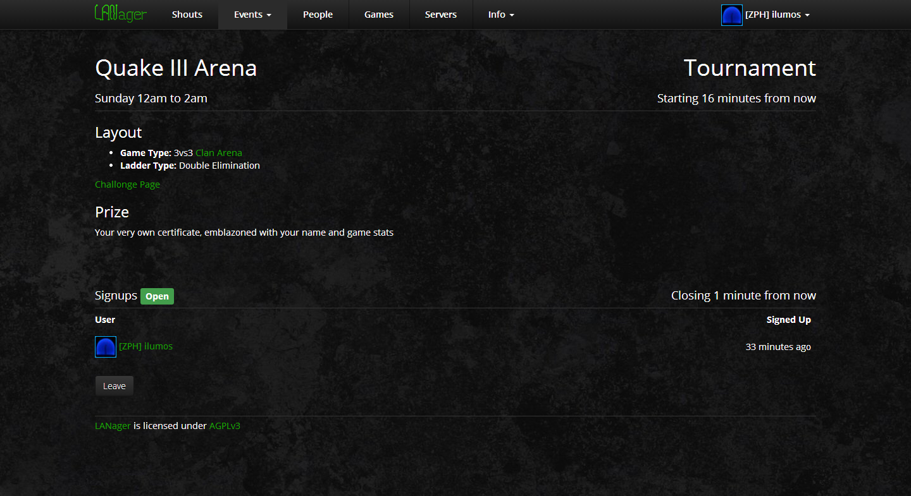
Task: Click the 'Double Elimination' ladder type text
Action: click(220, 166)
